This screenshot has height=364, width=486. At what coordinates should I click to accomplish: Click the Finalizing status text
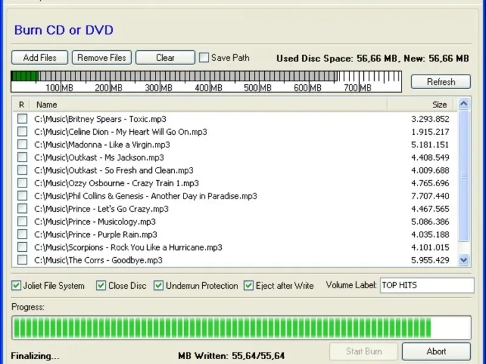(35, 356)
